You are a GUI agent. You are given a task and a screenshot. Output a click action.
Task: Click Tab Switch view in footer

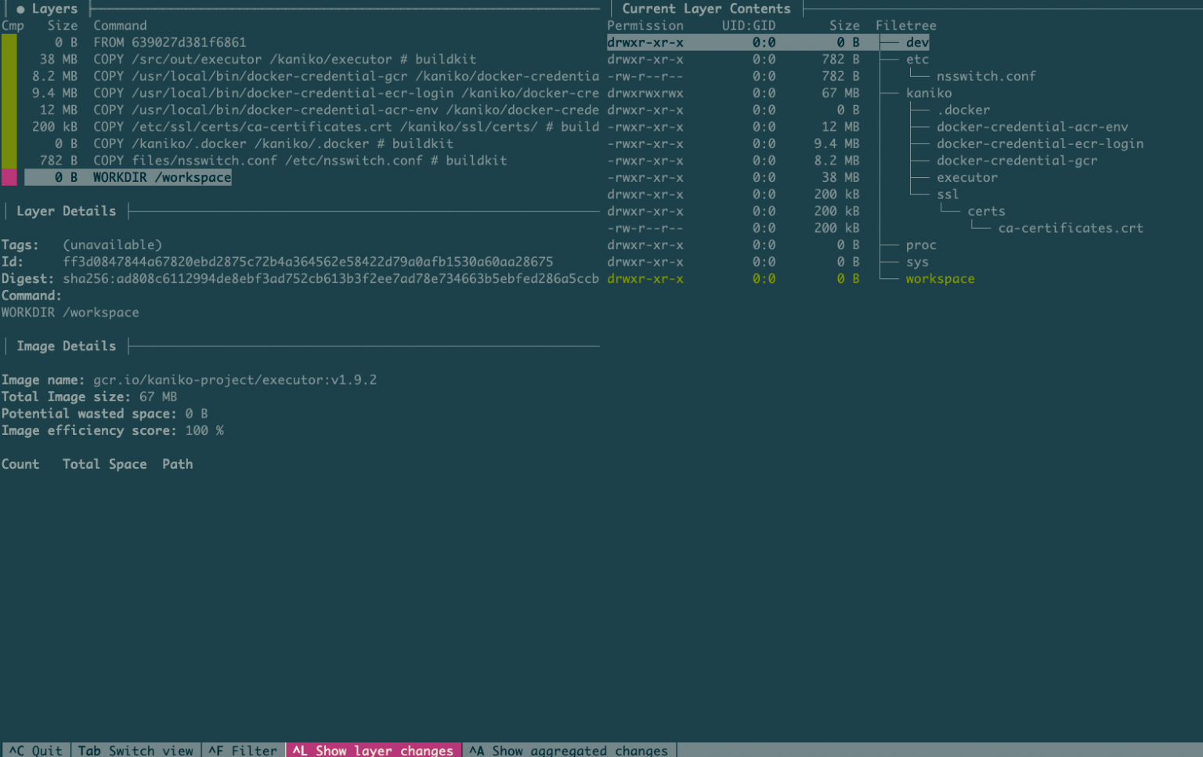pos(135,750)
